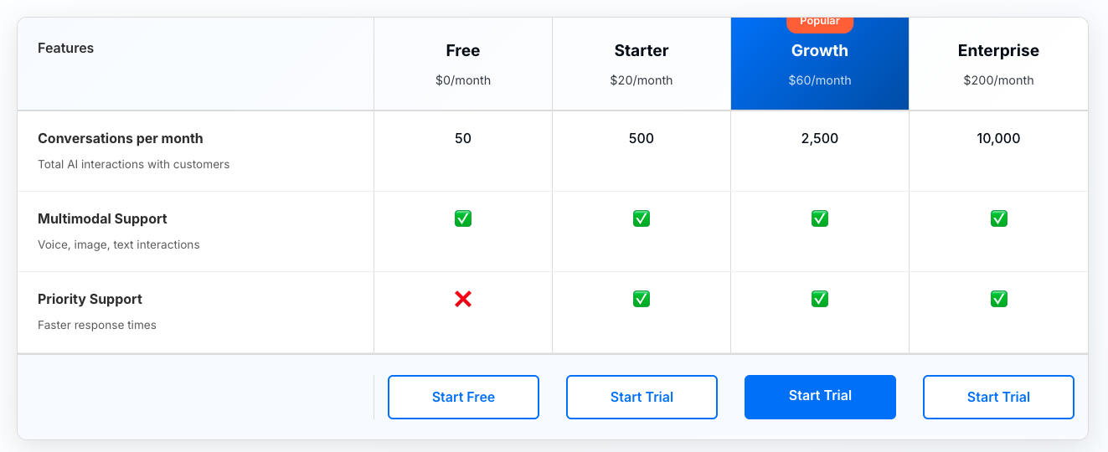The height and width of the screenshot is (452, 1108).
Task: Click Priority Support checkmark in Growth column
Action: click(820, 299)
